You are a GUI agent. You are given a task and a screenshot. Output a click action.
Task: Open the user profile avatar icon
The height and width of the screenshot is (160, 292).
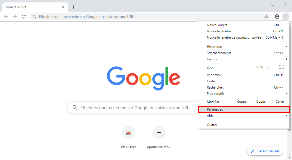tap(277, 17)
